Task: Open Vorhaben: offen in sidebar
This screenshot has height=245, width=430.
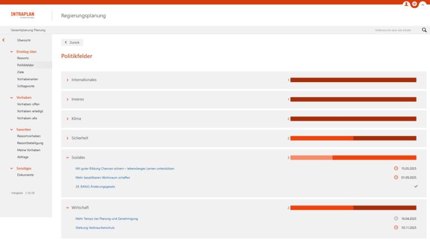Action: (x=29, y=104)
